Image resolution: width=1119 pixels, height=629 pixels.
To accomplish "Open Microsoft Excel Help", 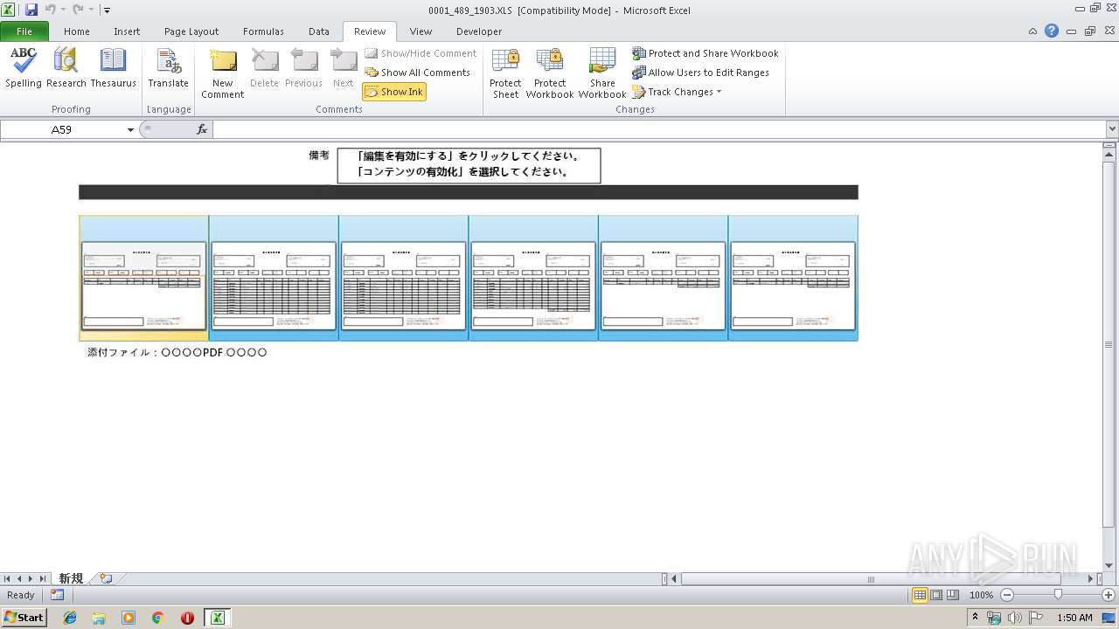I will coord(1052,31).
